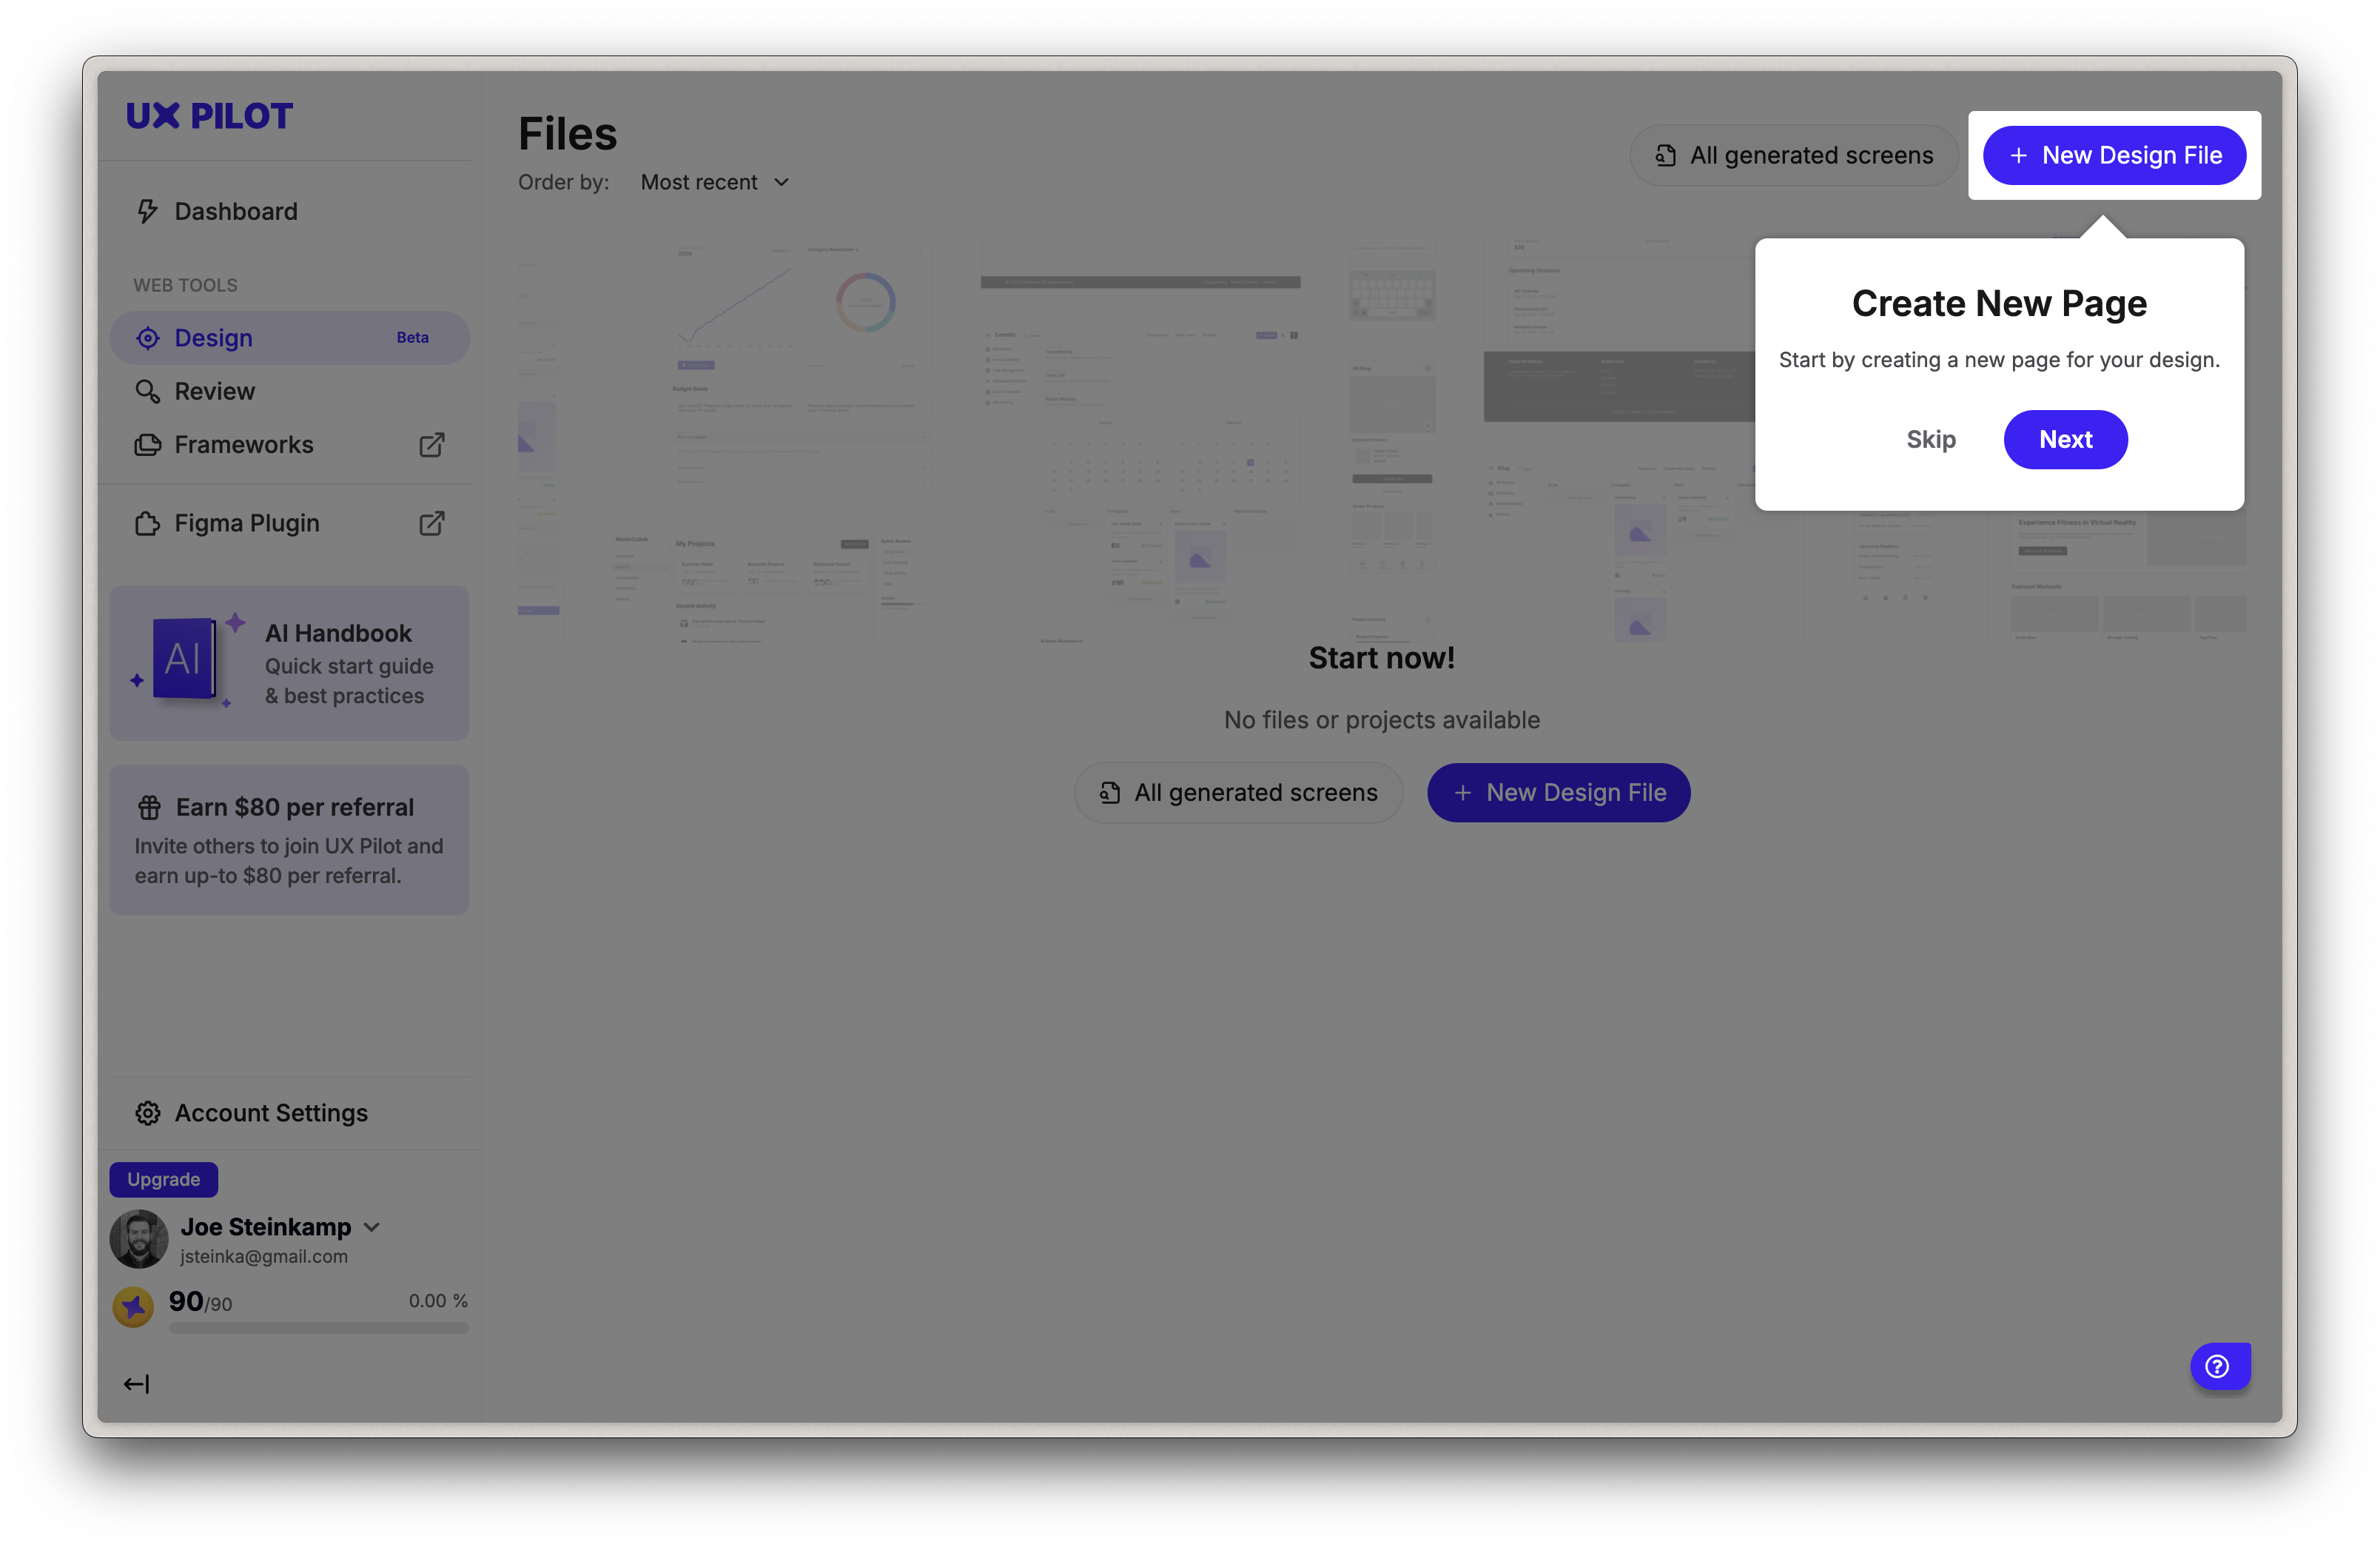Click the gold star credits icon

133,1306
